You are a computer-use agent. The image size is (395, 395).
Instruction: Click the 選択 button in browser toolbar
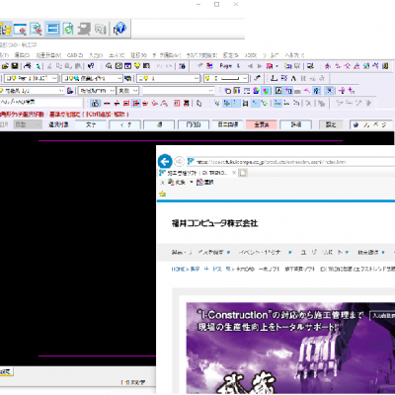tap(205, 183)
